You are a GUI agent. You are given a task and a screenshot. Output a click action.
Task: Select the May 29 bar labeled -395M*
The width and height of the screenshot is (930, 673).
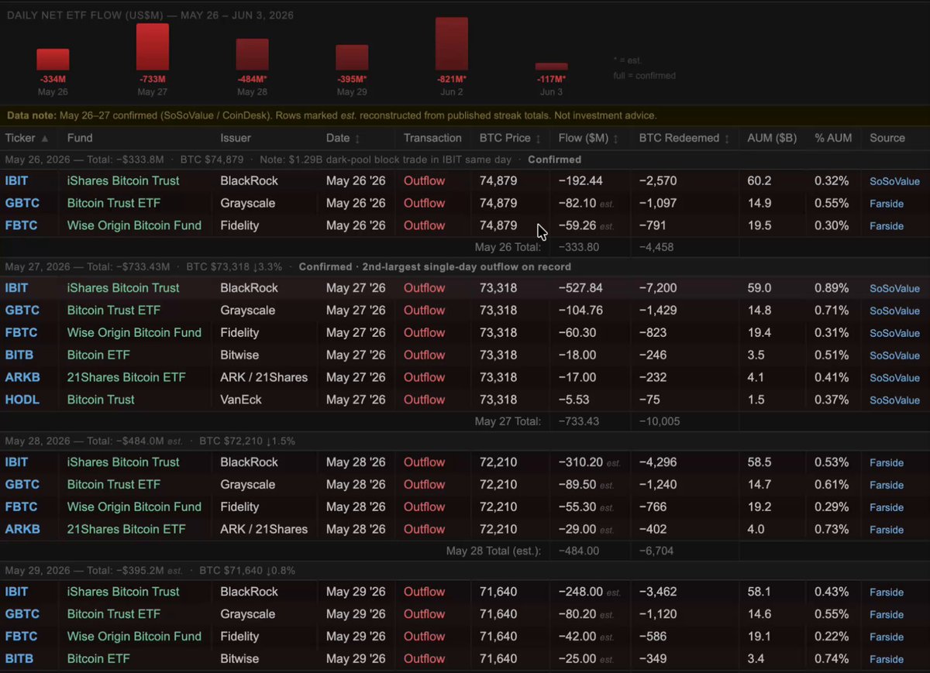(352, 57)
